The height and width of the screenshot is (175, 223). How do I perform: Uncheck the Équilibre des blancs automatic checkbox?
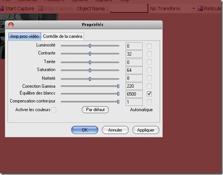point(149,94)
